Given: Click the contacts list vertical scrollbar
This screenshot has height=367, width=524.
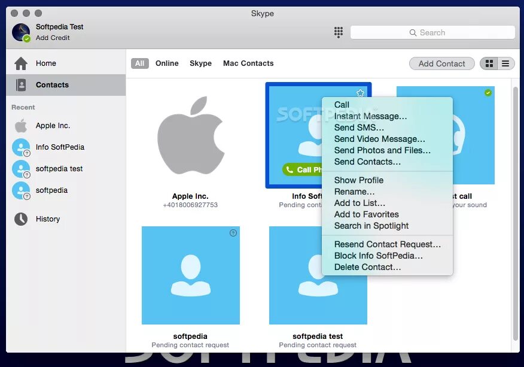Looking at the screenshot, I should [x=516, y=214].
